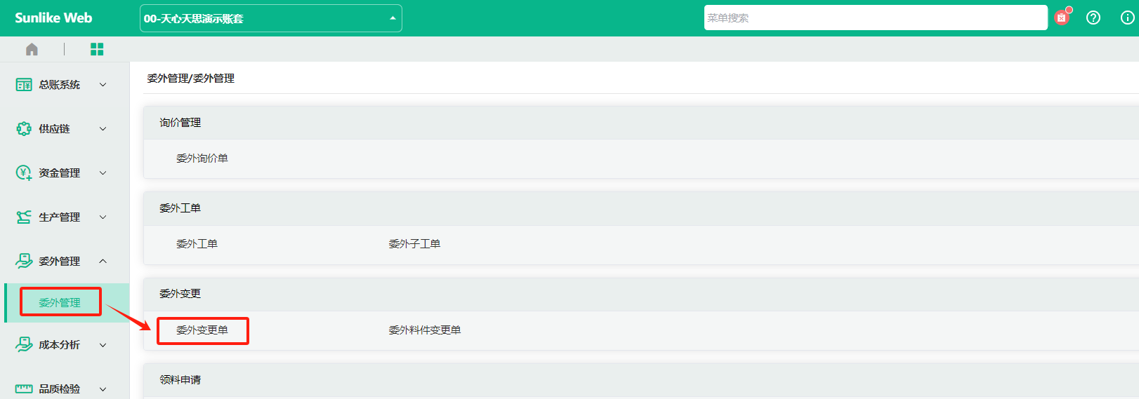Click the 委外管理 outsourcing icon
This screenshot has height=399, width=1139.
click(x=24, y=261)
